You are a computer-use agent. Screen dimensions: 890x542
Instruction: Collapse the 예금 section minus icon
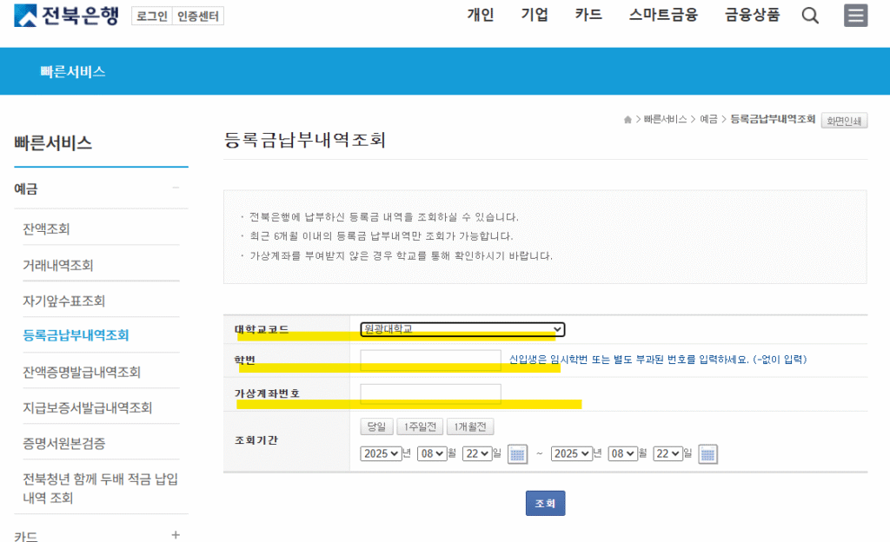pos(176,188)
